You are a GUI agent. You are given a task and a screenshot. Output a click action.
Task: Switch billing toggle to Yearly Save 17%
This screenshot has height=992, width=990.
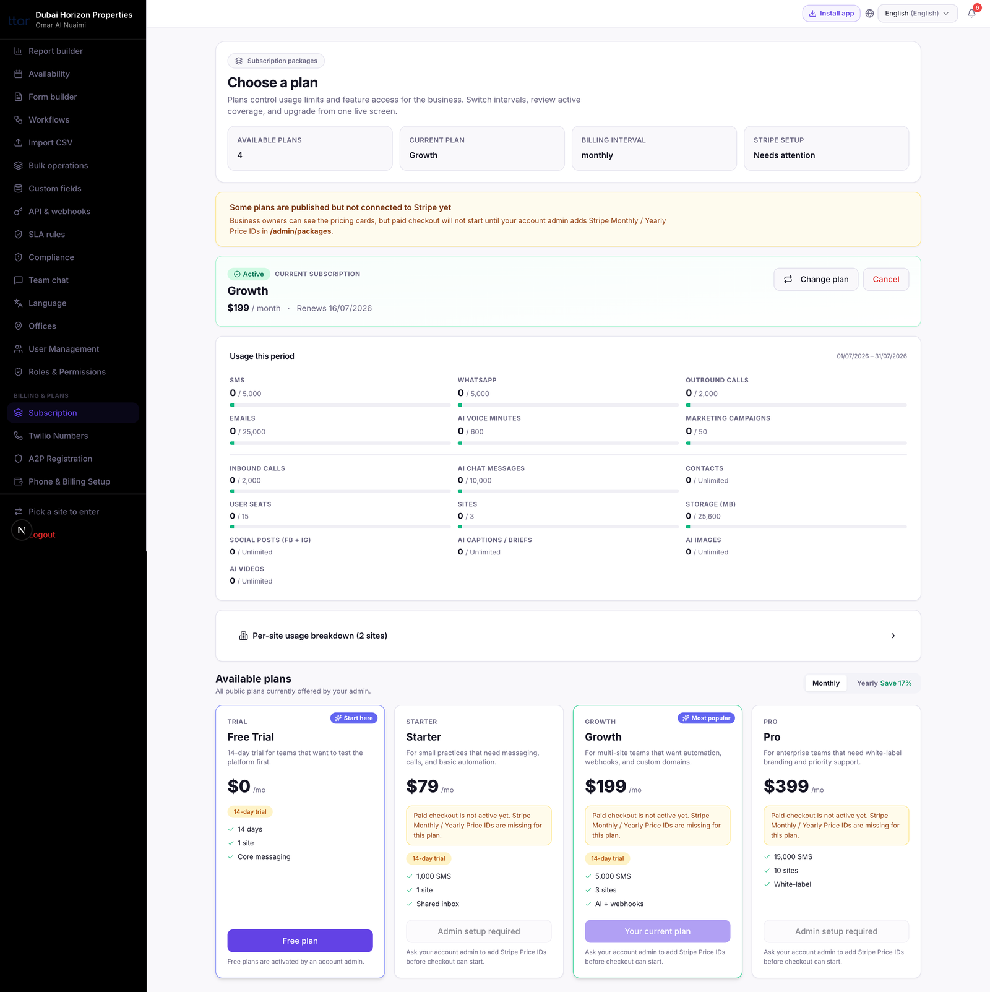[884, 683]
